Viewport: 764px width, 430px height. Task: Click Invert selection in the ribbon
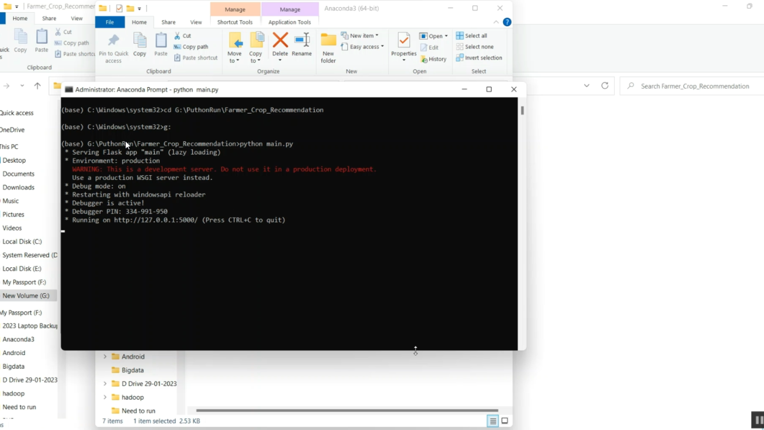(x=479, y=58)
